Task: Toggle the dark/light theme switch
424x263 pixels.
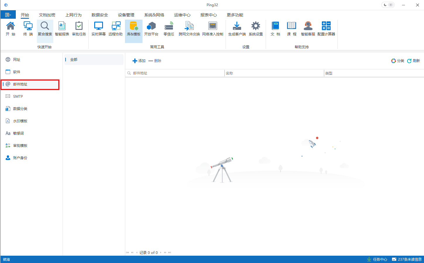Action: coord(388,5)
